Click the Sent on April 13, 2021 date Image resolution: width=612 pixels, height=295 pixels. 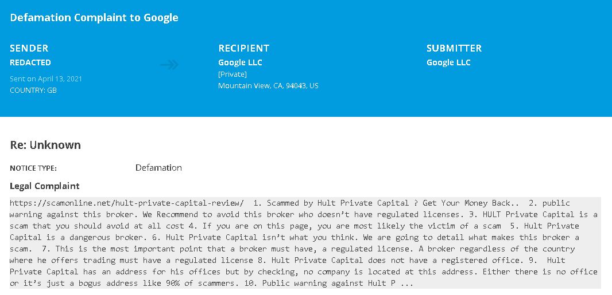click(46, 78)
